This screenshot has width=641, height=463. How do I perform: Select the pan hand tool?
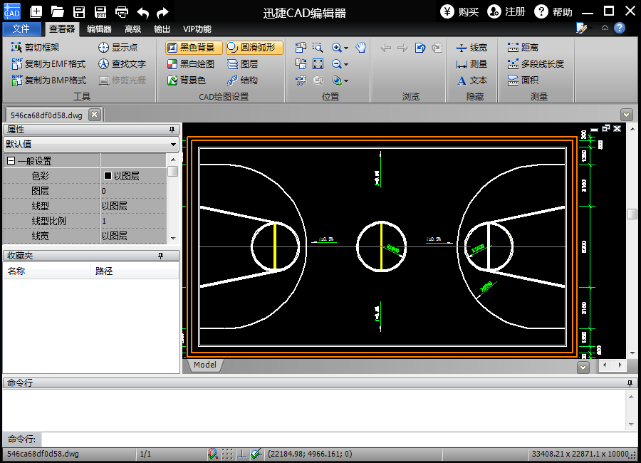pyautogui.click(x=361, y=48)
